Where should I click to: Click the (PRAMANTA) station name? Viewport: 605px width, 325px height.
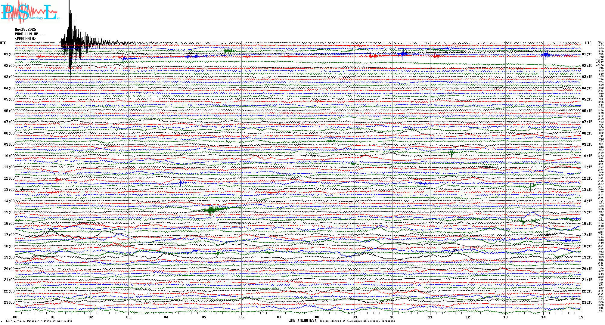click(26, 39)
